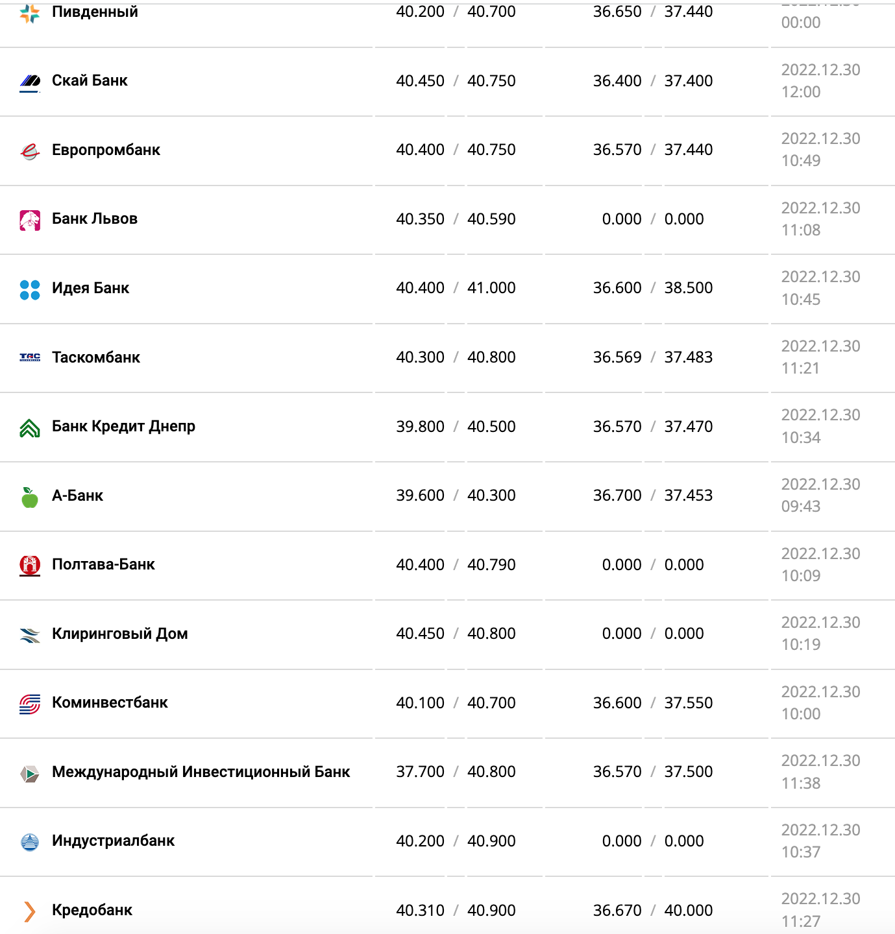Click the Международный Инвестиционный Банк logo
Image resolution: width=895 pixels, height=934 pixels.
point(30,773)
